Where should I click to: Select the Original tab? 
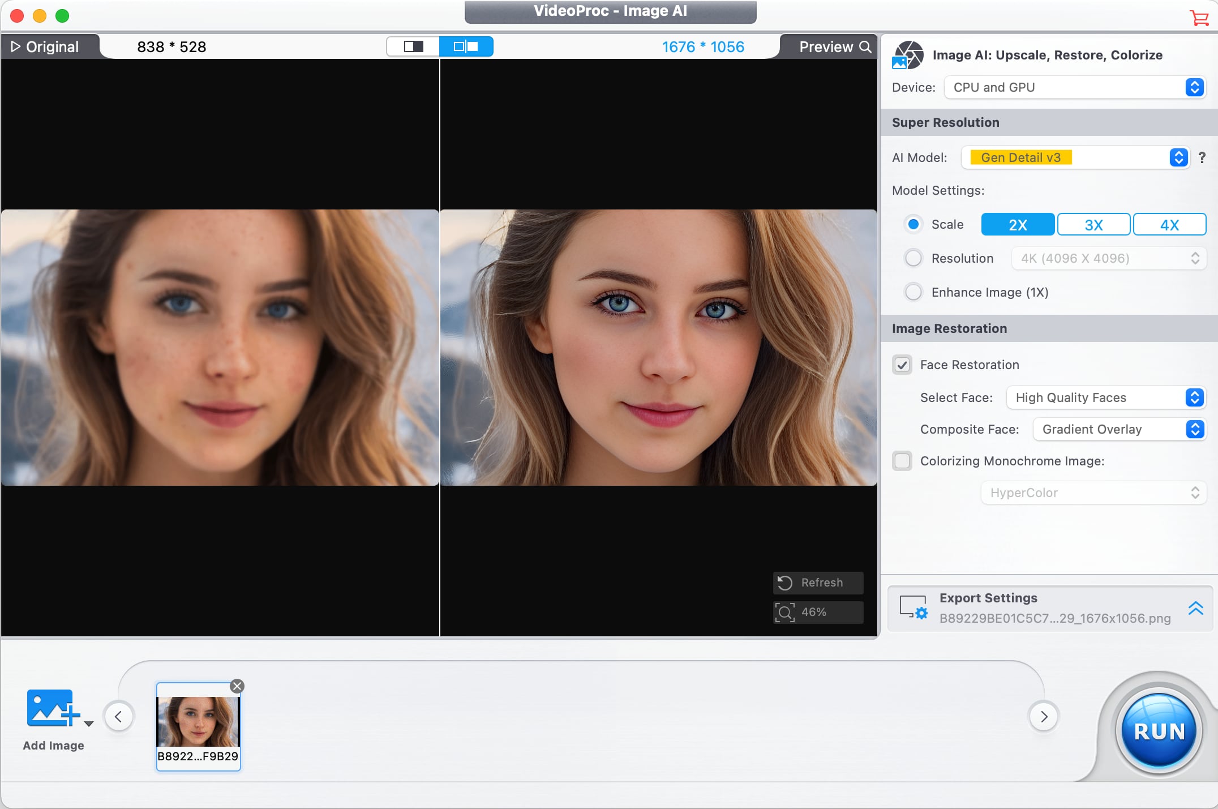coord(50,46)
